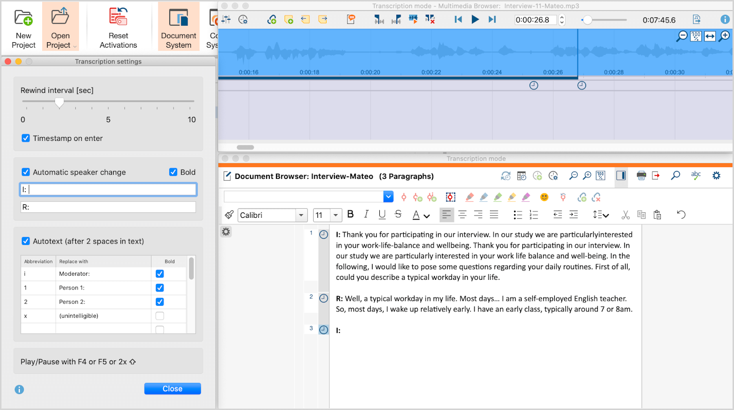Open the font color dropdown arrow

(427, 216)
